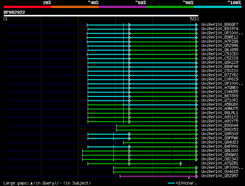This screenshot has width=245, height=186.
Task: Click the arrowhead ending the A7QZB1 alignment
Action: pyautogui.click(x=181, y=163)
